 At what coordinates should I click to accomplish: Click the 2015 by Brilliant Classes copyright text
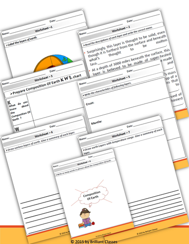94,242
